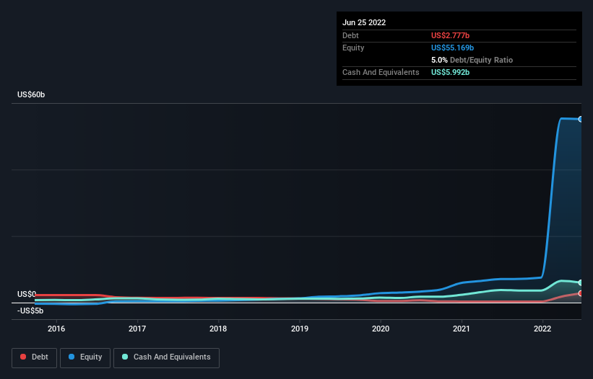Click the 2016 axis label
593x379 pixels.
pos(56,329)
